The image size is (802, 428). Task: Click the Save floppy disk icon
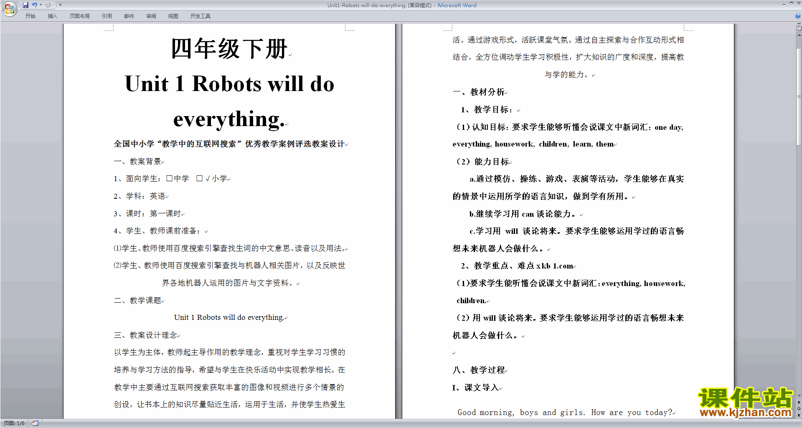[x=25, y=5]
